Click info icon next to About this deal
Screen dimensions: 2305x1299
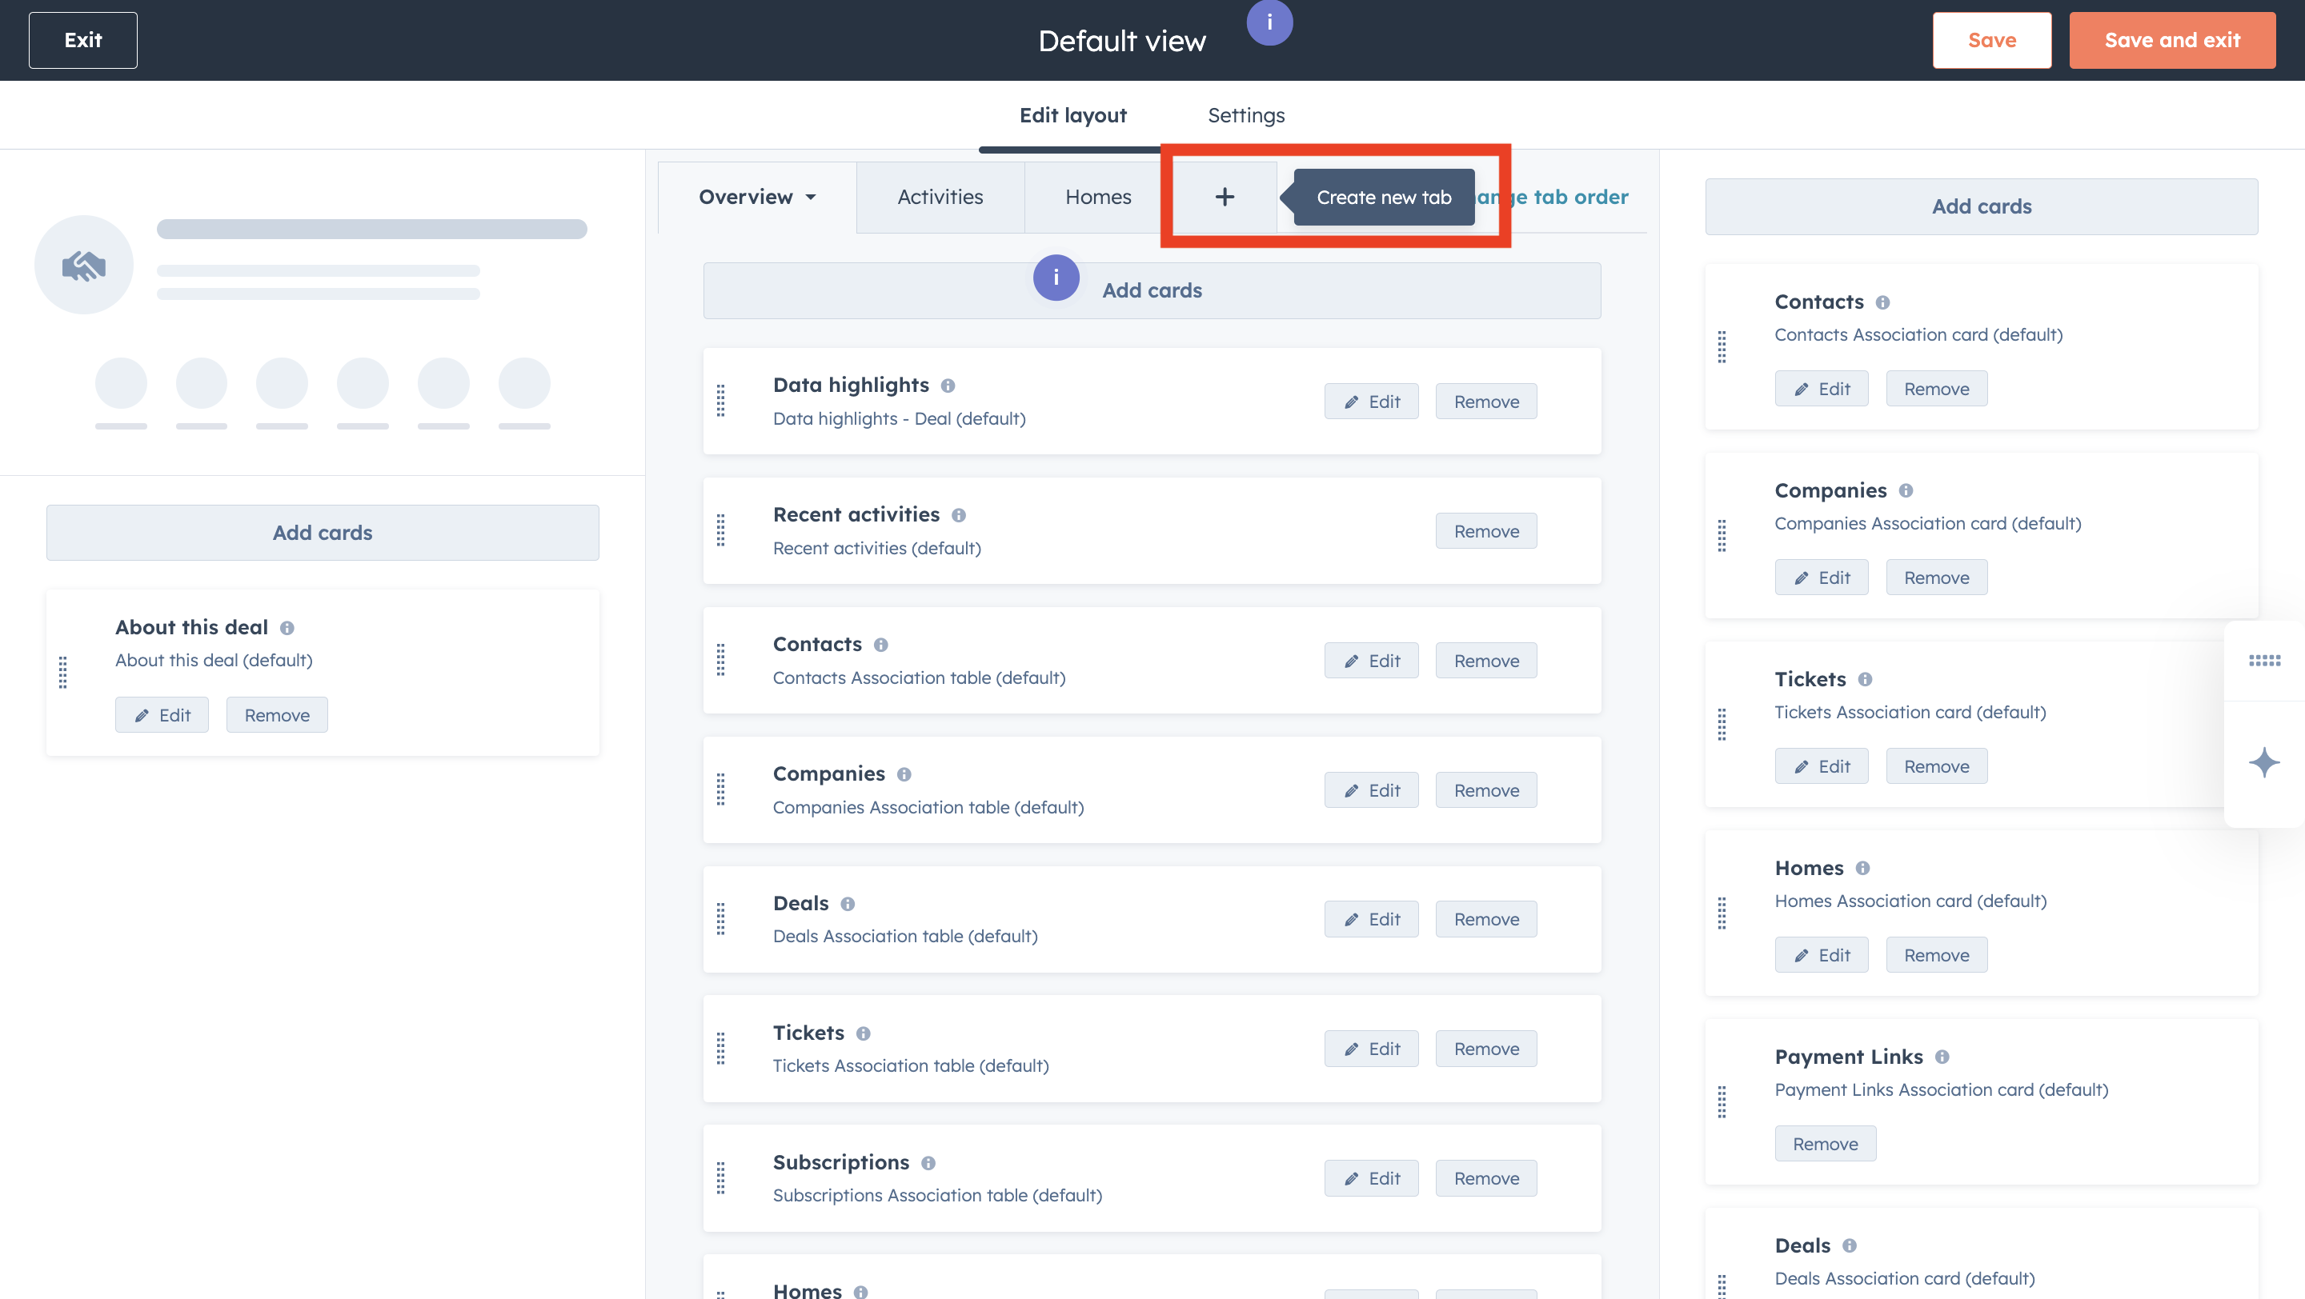tap(287, 628)
